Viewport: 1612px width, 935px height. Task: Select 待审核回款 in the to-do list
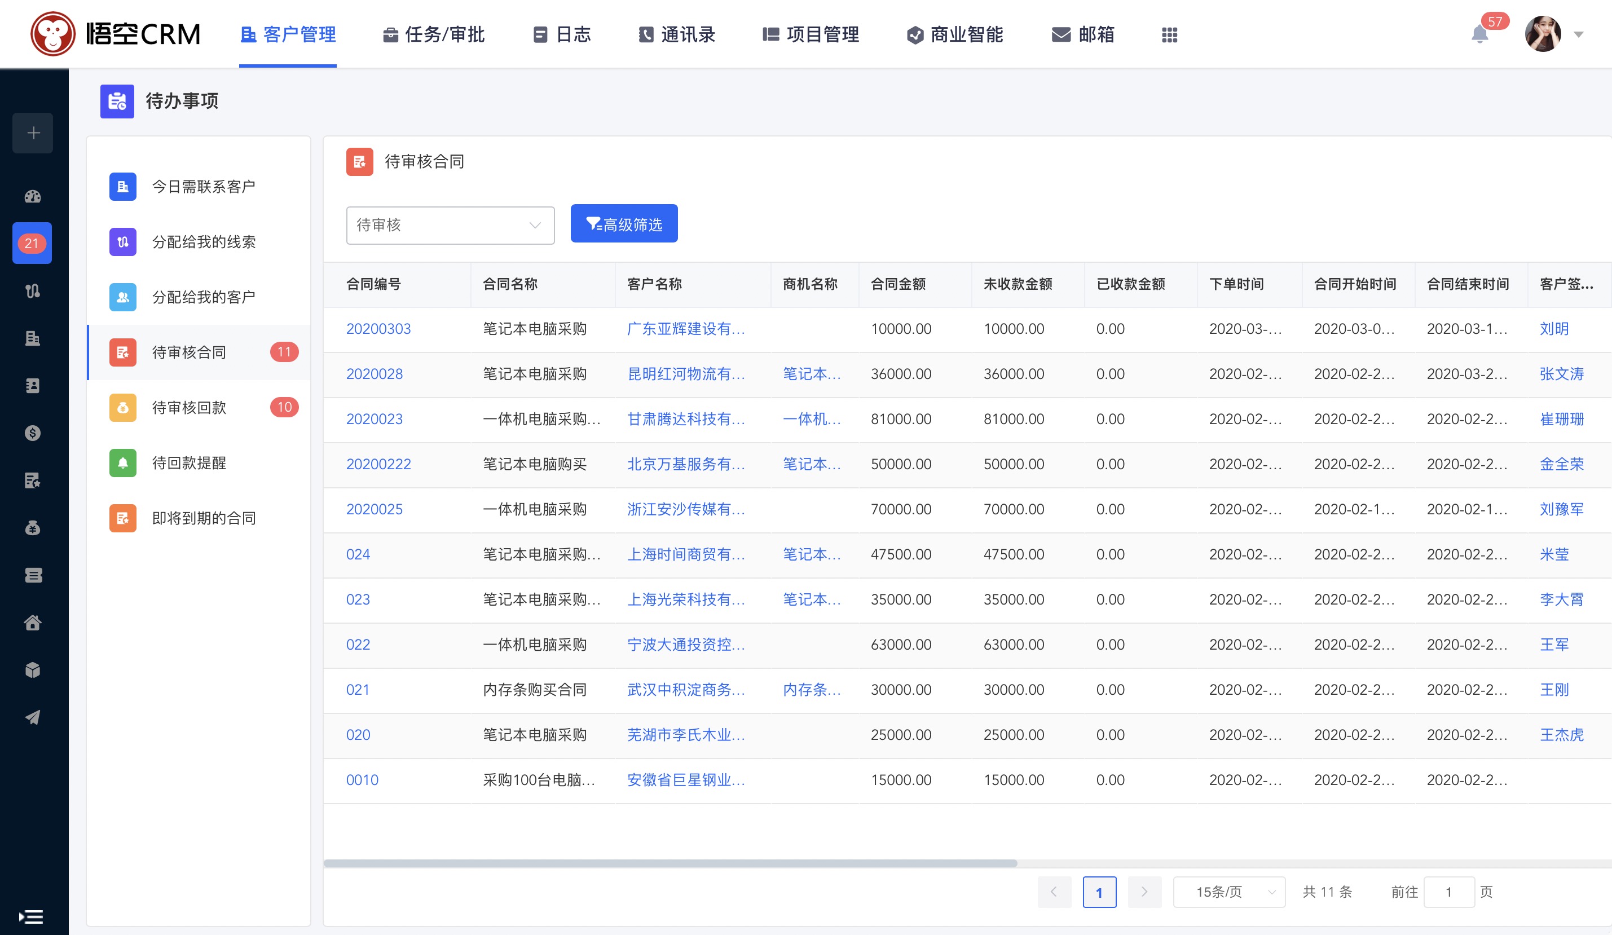(190, 407)
